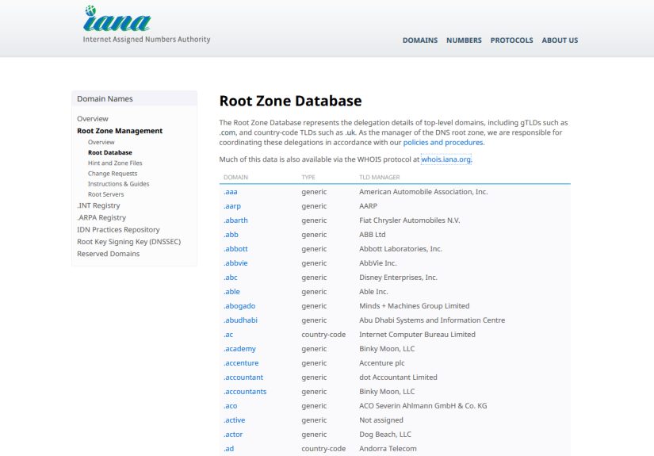This screenshot has height=456, width=654.
Task: Select 'American Automobile Association, Inc.' manager text
Action: (x=423, y=192)
